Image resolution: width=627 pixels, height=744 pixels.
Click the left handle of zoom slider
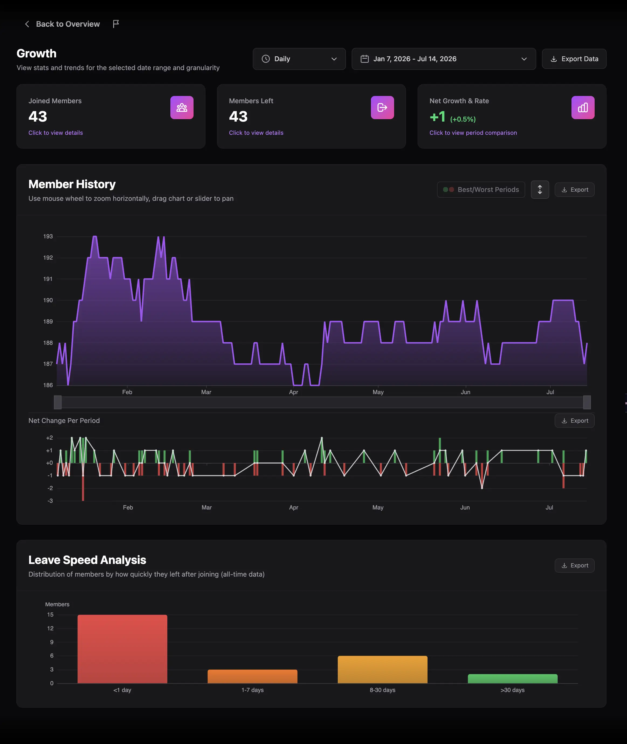click(x=58, y=402)
